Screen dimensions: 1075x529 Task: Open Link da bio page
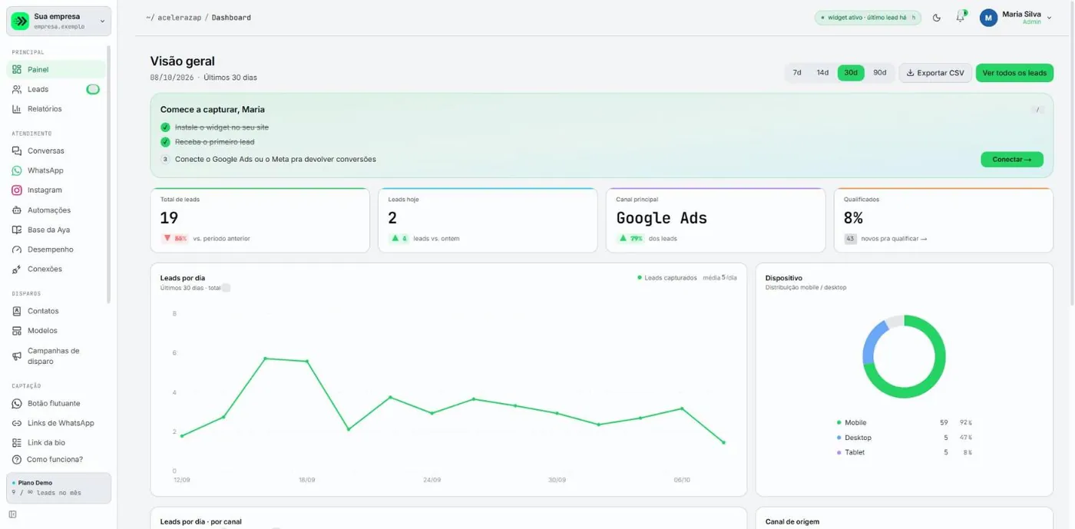tap(56, 443)
